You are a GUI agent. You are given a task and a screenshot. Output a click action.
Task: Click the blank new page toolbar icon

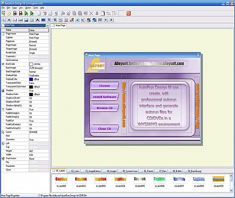pos(39,14)
